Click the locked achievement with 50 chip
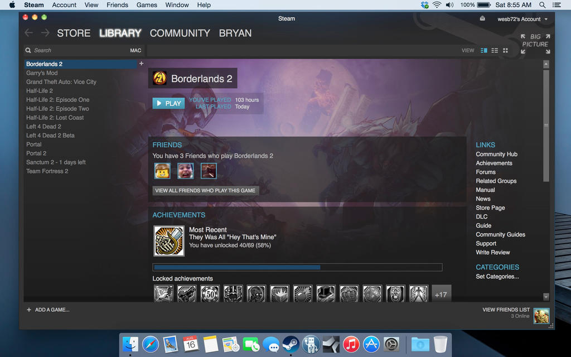The image size is (571, 357). (210, 293)
